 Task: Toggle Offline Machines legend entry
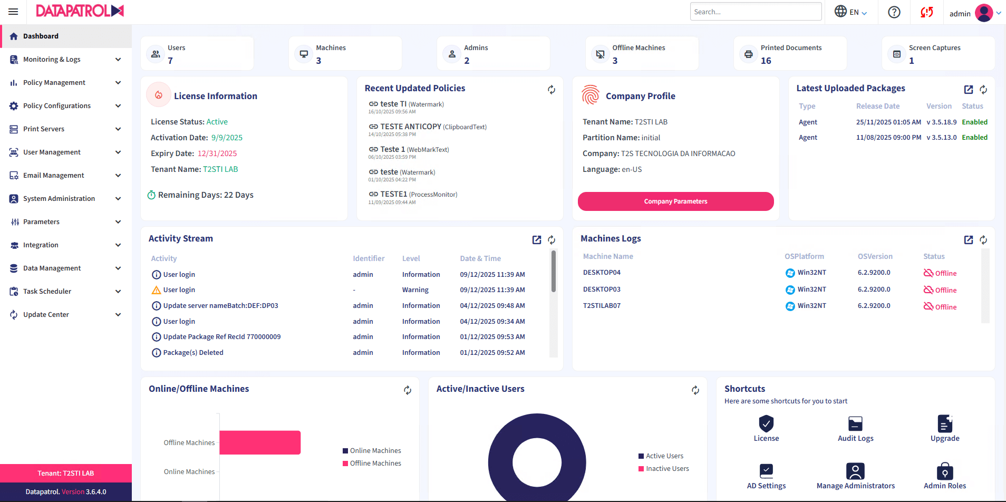371,464
